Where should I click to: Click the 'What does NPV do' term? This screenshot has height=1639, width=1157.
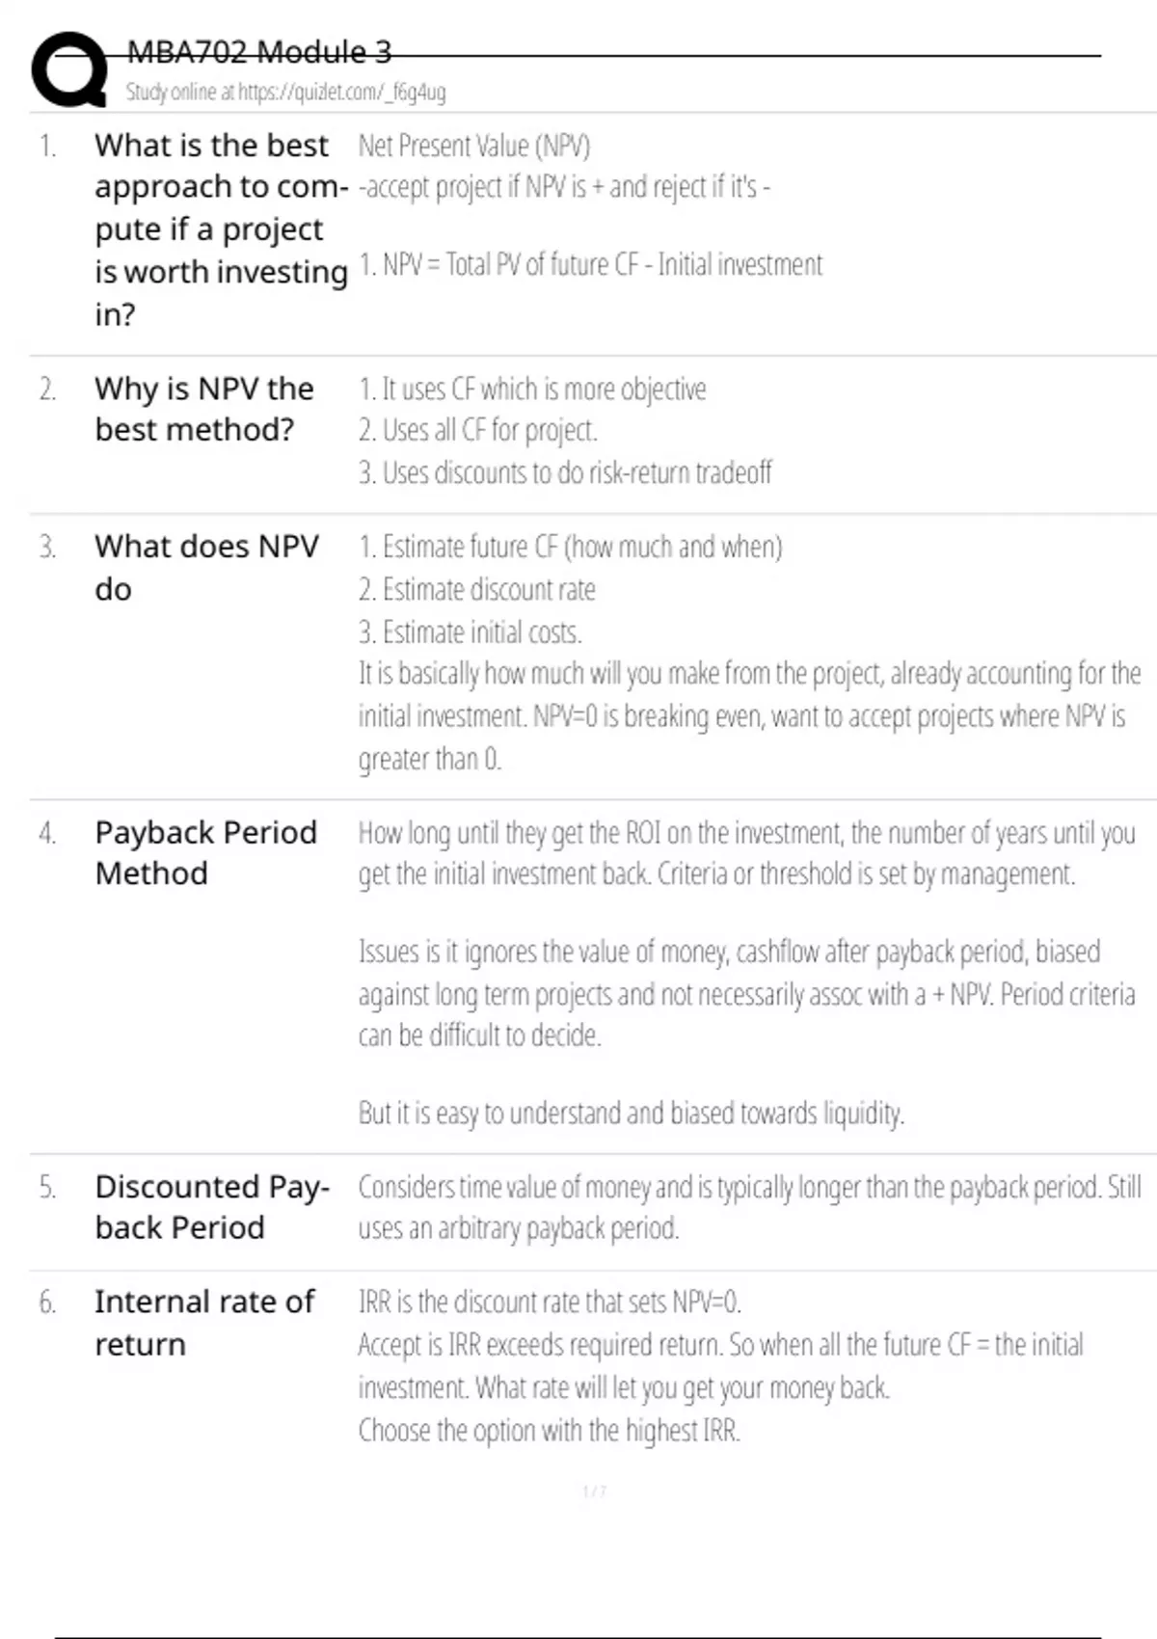(205, 567)
